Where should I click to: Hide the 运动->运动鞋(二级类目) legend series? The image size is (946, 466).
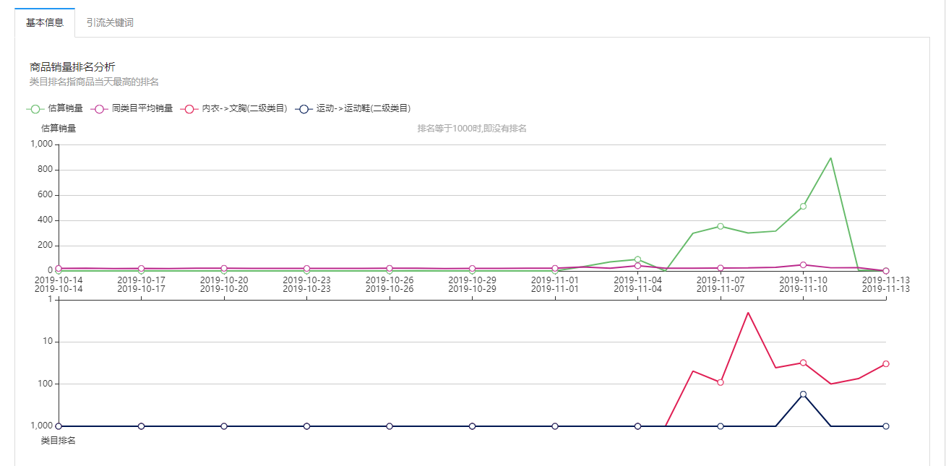pos(353,108)
